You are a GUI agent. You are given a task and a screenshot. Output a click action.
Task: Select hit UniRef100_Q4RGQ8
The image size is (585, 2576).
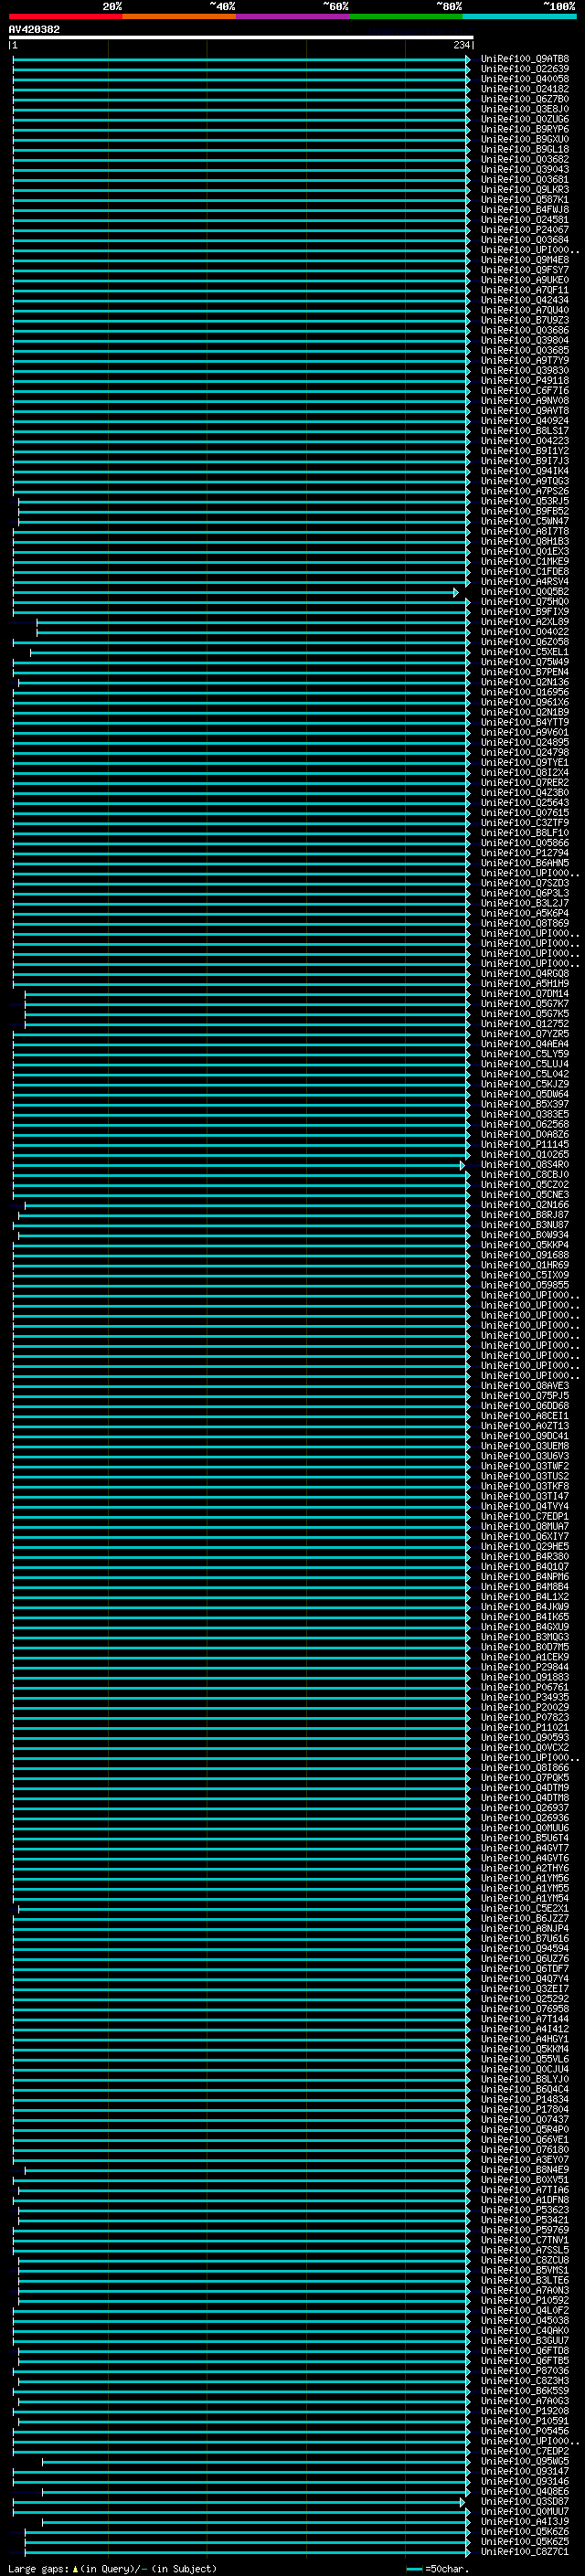click(525, 973)
